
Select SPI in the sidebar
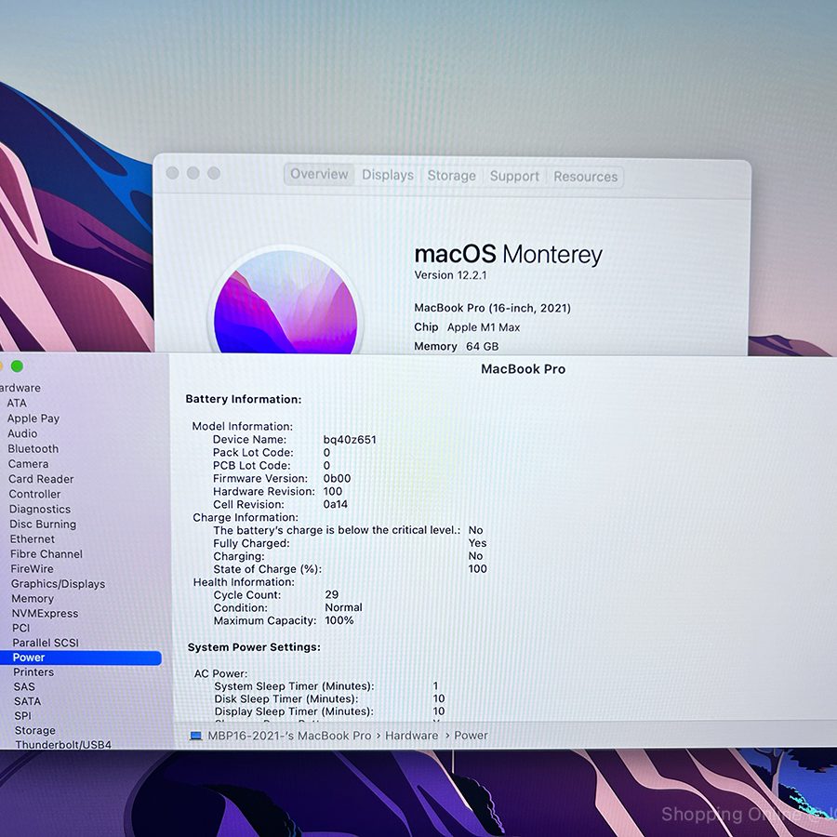coord(22,716)
